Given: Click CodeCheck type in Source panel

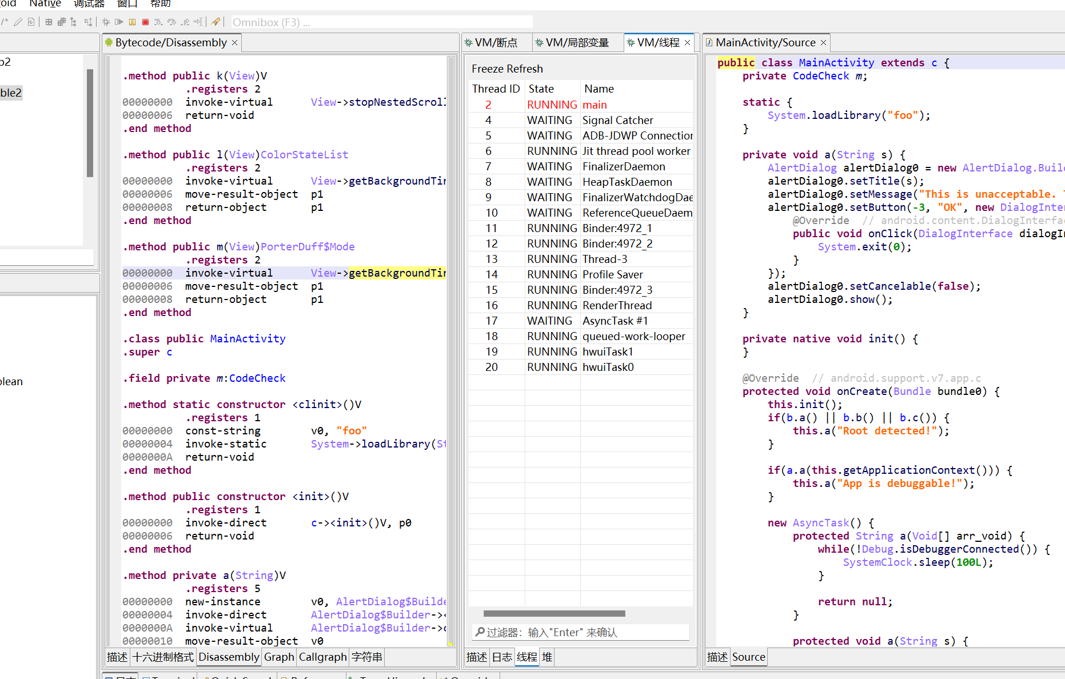Looking at the screenshot, I should pyautogui.click(x=820, y=76).
